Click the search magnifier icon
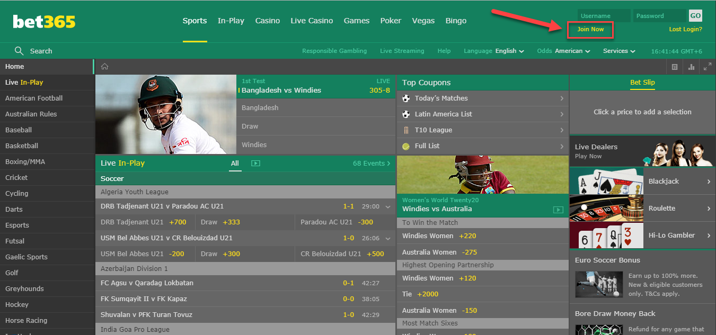716x335 pixels. click(19, 51)
